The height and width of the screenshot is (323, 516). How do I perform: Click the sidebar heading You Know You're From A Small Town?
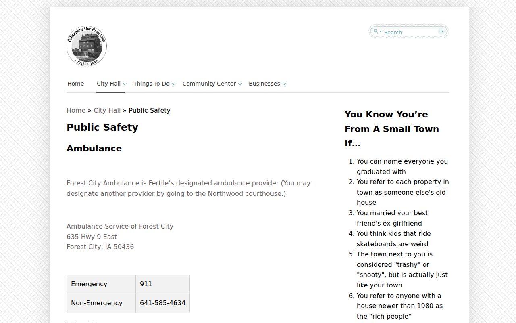[392, 129]
